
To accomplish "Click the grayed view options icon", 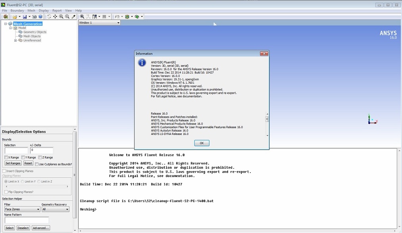I will pos(117,17).
